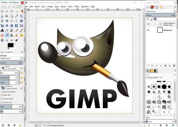Delete layer using trash icon in Layers panel
Image resolution: width=178 pixels, height=127 pixels.
(174, 66)
